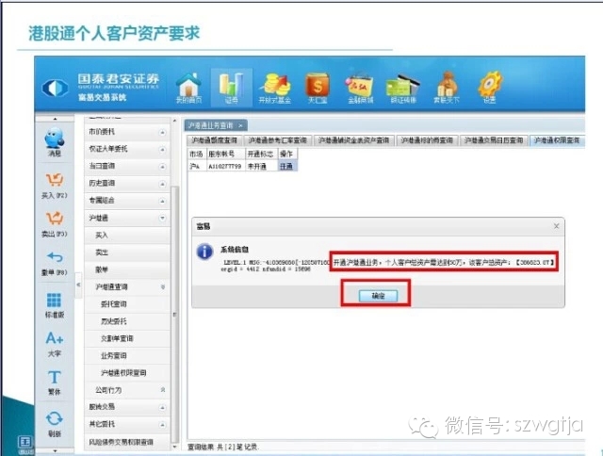Open the 开放式基金 coins icon
The height and width of the screenshot is (456, 603).
[x=274, y=88]
